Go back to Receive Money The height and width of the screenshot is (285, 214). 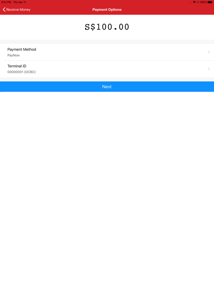coord(17,10)
